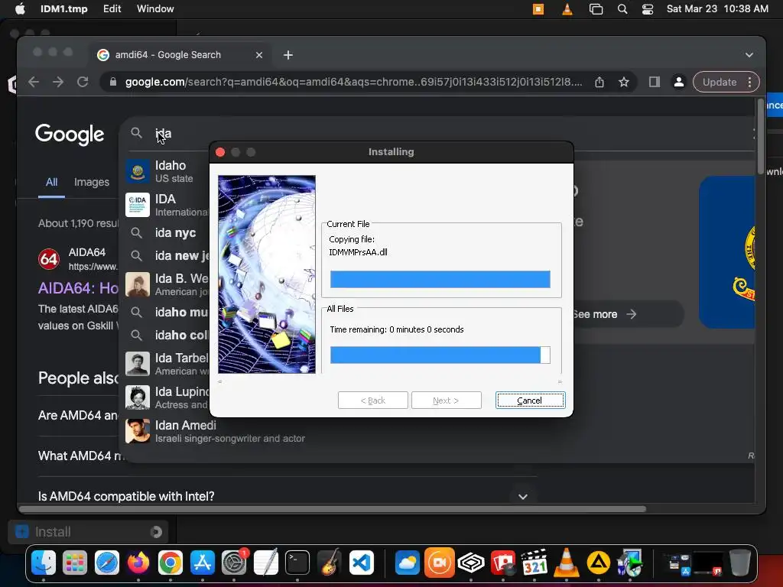The height and width of the screenshot is (587, 783).
Task: Switch to the Images results tab
Action: (x=92, y=182)
